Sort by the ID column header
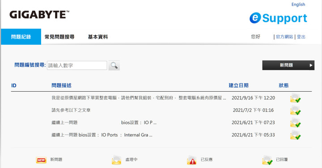 14,85
